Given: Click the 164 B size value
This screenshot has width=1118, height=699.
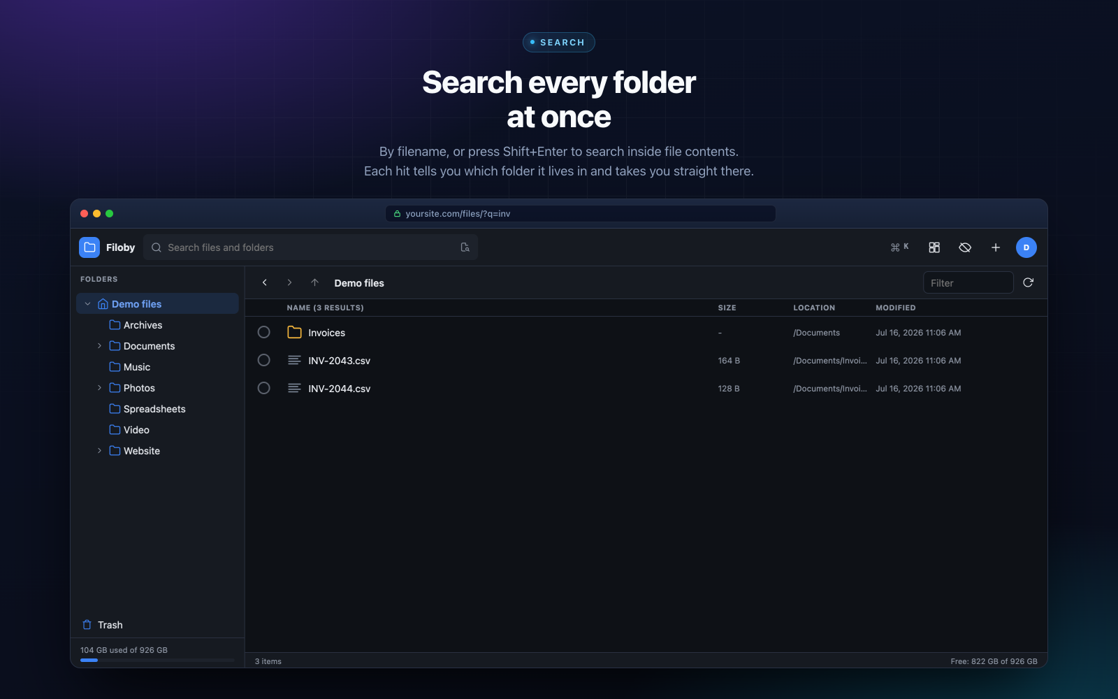Looking at the screenshot, I should (x=729, y=361).
